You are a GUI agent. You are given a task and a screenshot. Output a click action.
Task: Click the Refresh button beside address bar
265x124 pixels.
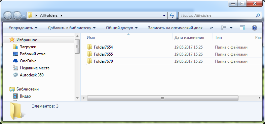click(x=172, y=16)
